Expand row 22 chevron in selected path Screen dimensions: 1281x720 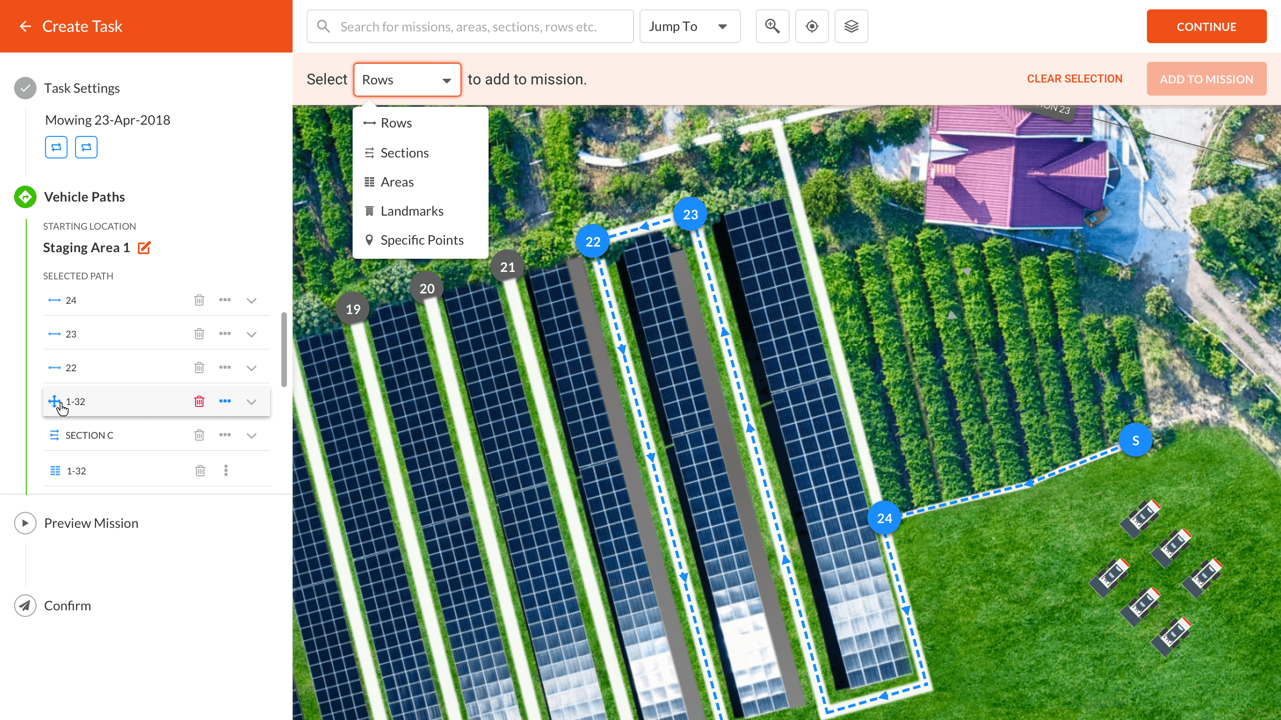click(252, 368)
